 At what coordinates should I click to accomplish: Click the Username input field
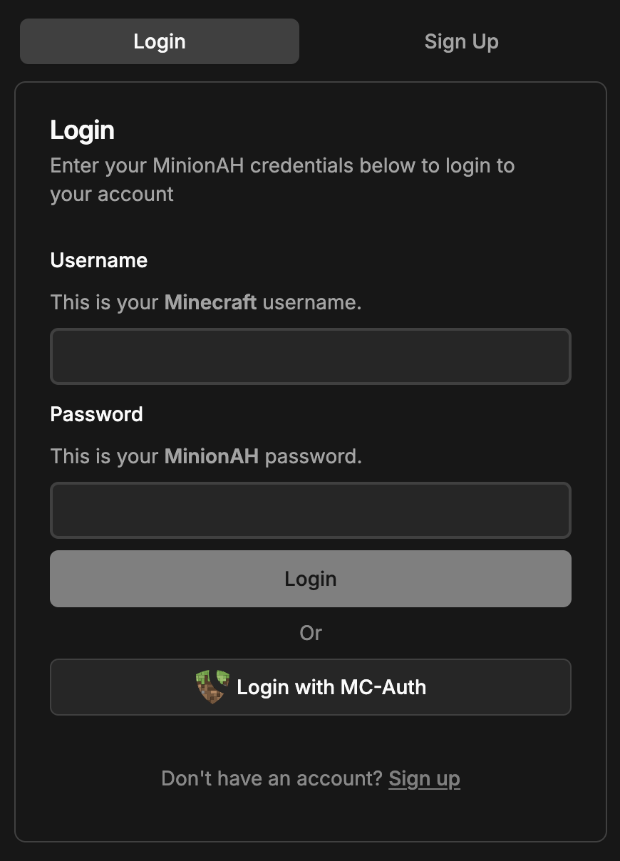[311, 356]
